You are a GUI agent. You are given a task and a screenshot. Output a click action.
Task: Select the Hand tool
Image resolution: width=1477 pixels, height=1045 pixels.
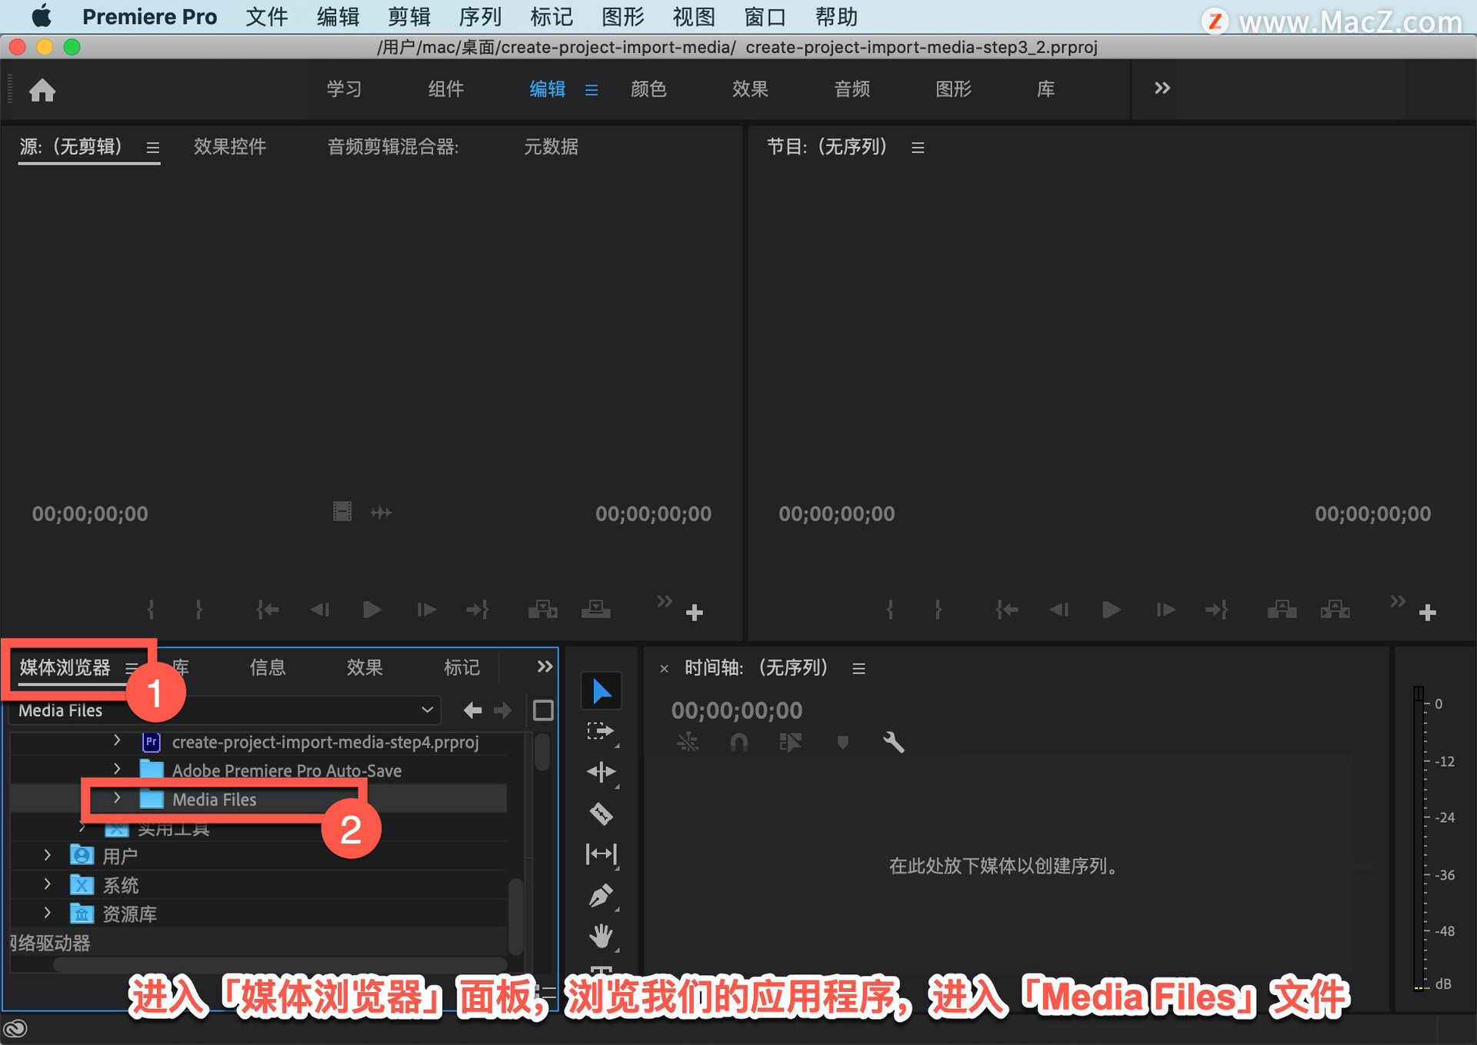[601, 936]
